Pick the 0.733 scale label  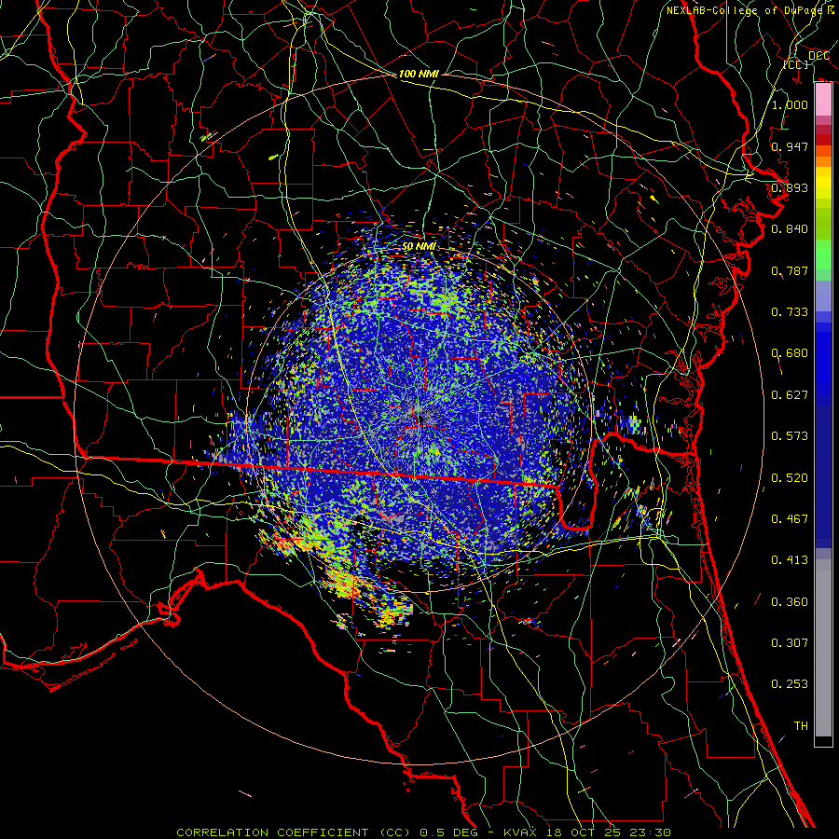790,312
